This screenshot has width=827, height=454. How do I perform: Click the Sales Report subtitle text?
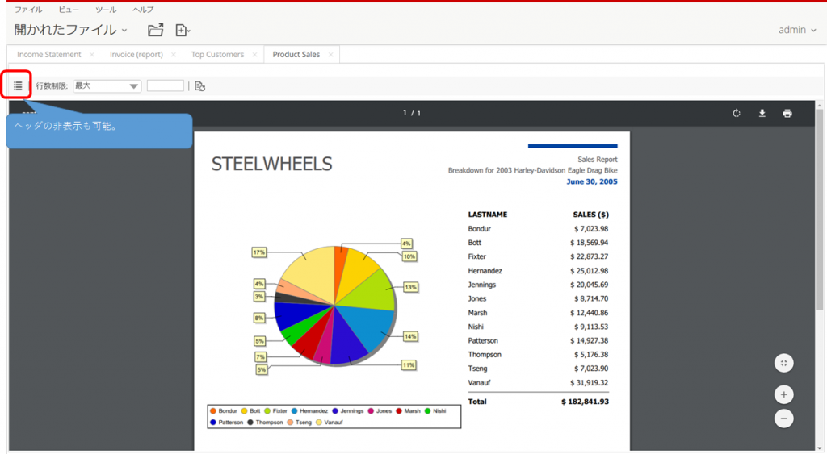[x=597, y=160]
